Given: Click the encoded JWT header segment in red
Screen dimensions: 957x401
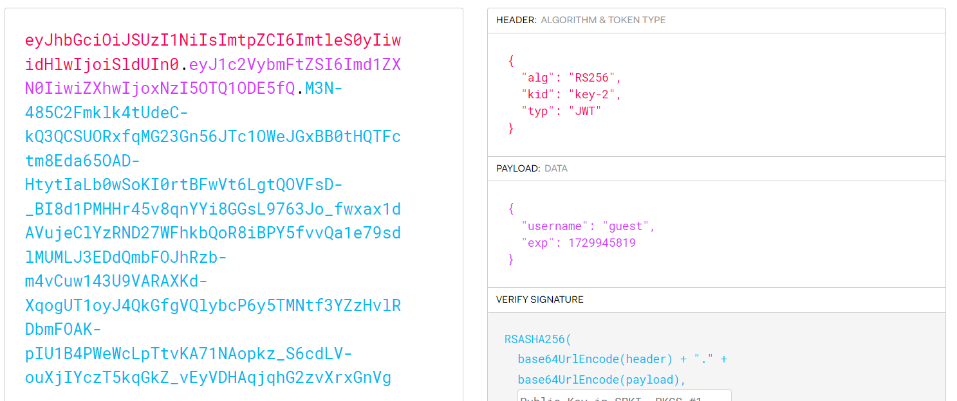Looking at the screenshot, I should (x=213, y=52).
